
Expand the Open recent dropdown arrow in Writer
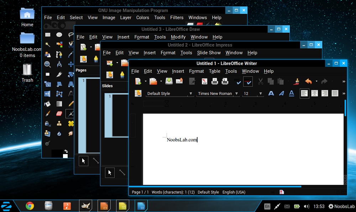[x=161, y=81]
